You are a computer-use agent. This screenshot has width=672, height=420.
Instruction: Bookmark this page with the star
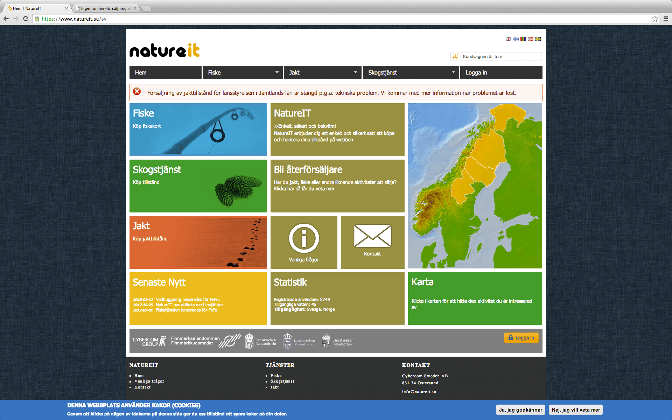pyautogui.click(x=654, y=19)
